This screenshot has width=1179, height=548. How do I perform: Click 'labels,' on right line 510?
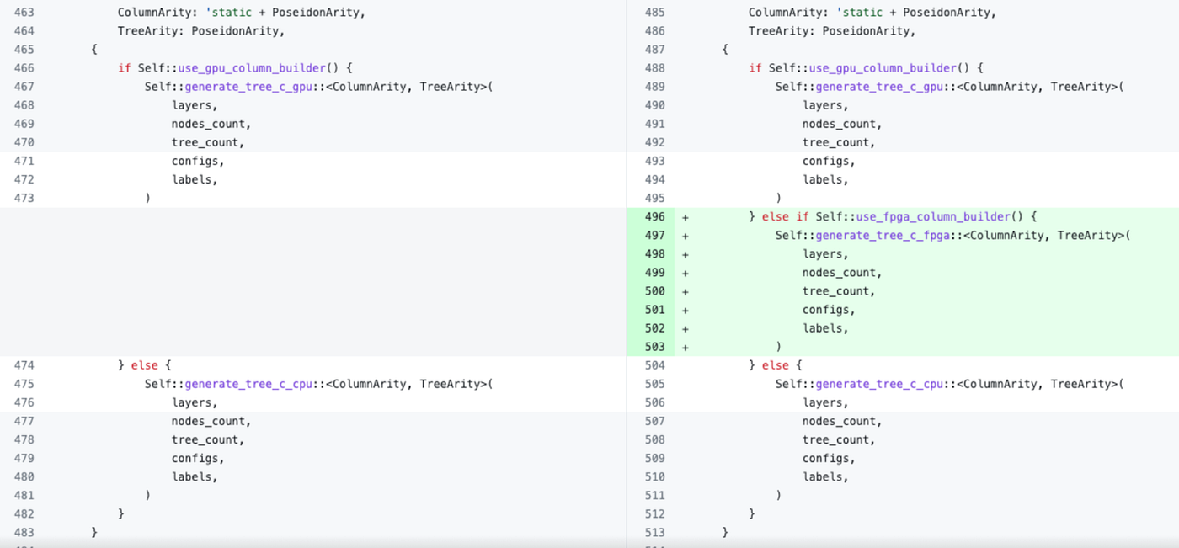pos(825,476)
